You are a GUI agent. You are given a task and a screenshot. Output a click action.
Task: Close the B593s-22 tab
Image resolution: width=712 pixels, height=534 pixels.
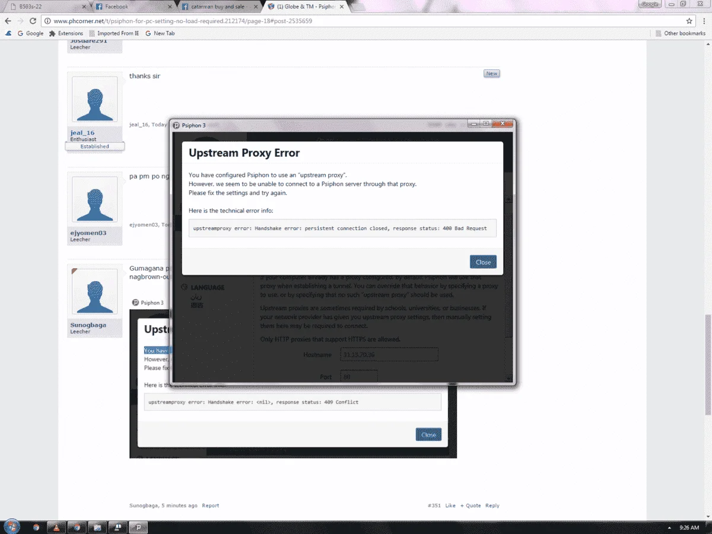click(x=83, y=7)
